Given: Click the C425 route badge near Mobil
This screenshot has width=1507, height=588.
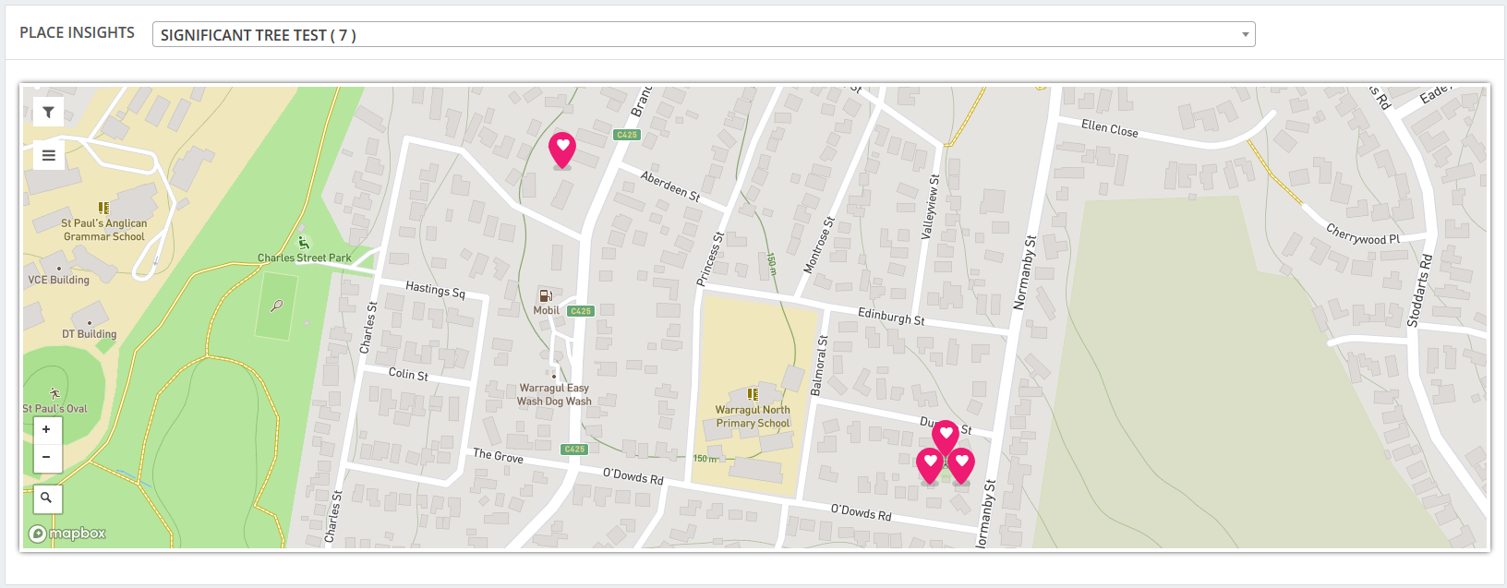Looking at the screenshot, I should coord(581,311).
